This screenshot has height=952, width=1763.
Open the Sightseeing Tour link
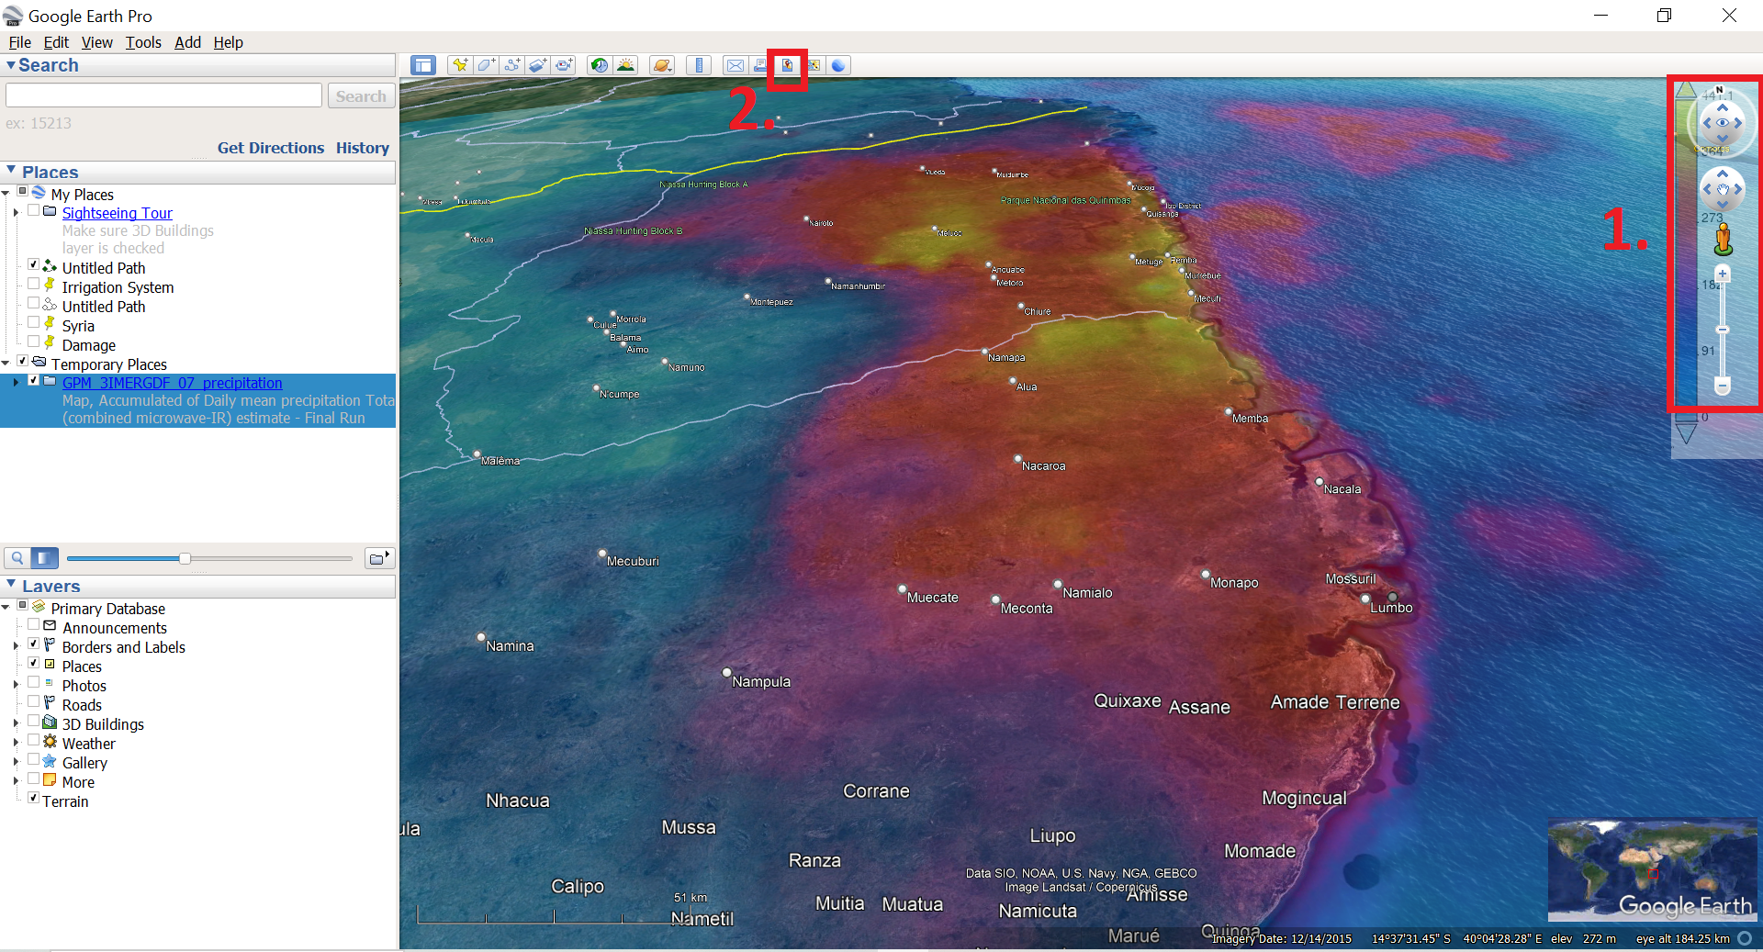click(x=117, y=213)
